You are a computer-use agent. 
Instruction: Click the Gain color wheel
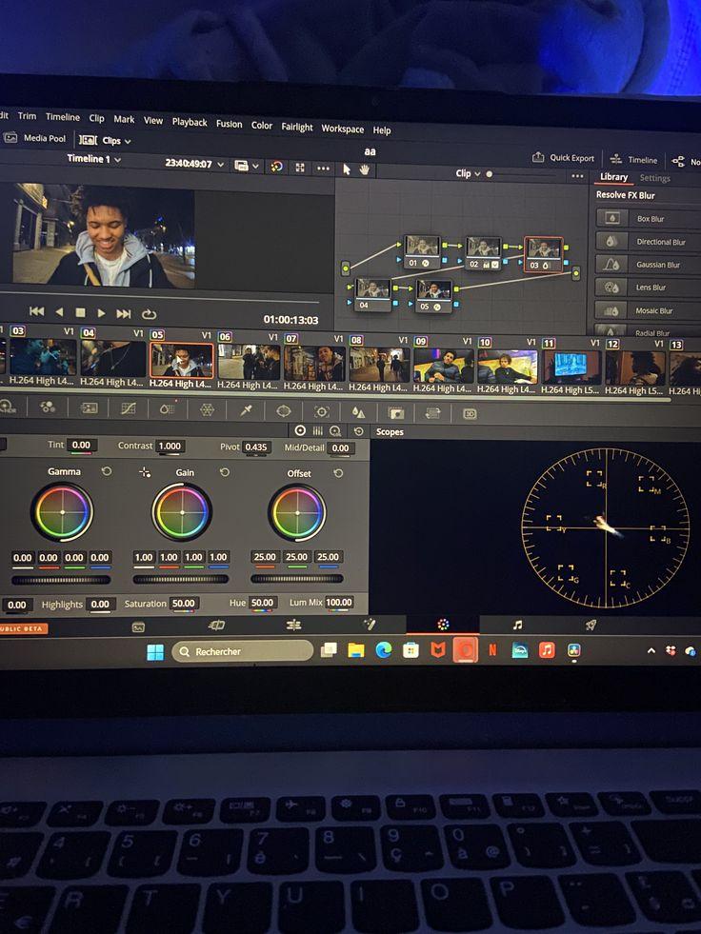pyautogui.click(x=182, y=512)
